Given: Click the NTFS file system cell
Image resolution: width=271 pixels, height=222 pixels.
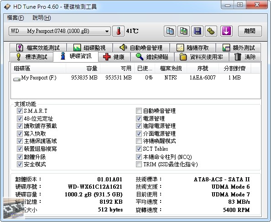Looking at the screenshot, I should tap(171, 78).
